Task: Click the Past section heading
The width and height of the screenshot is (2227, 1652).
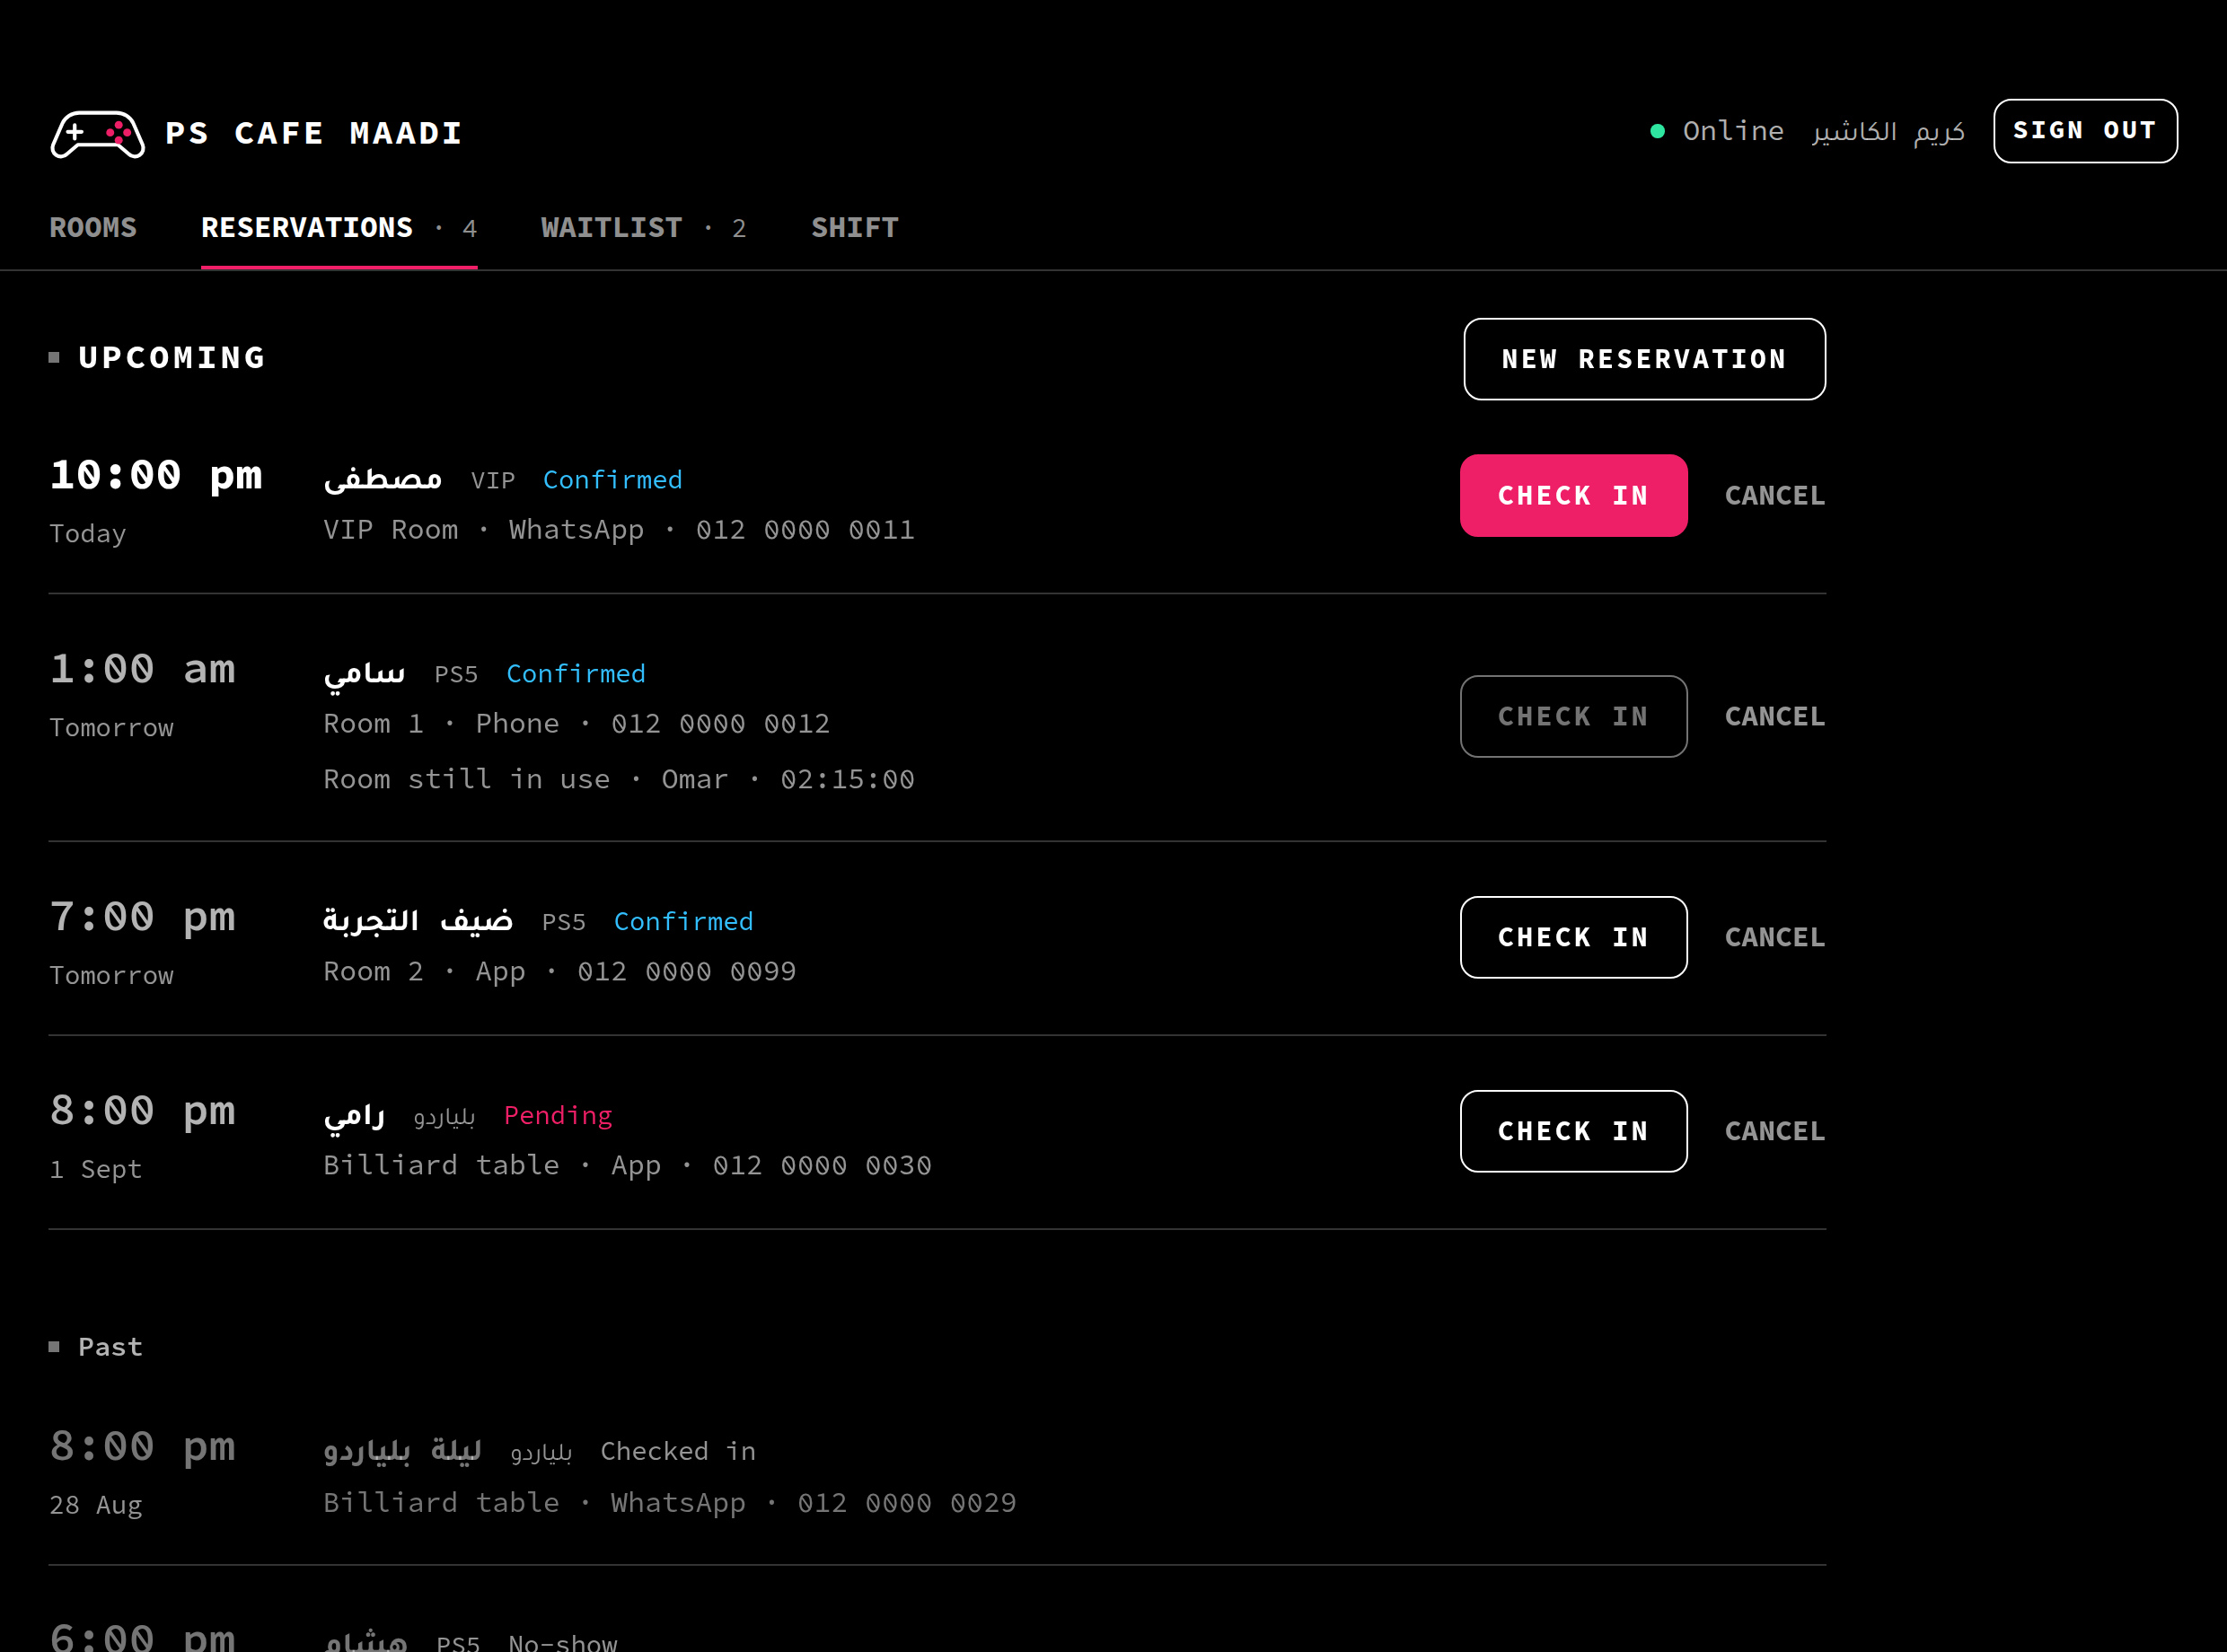Action: (x=110, y=1347)
